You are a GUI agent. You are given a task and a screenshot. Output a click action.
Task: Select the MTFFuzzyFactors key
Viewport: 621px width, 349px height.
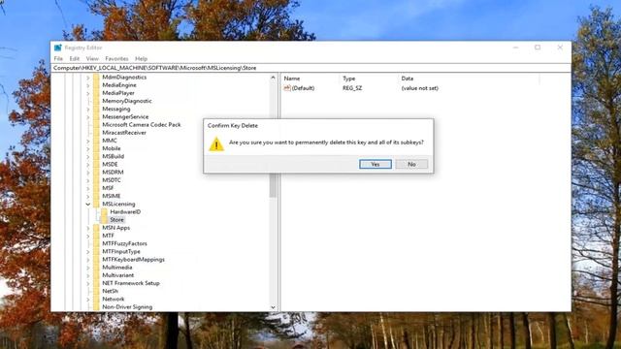[124, 243]
